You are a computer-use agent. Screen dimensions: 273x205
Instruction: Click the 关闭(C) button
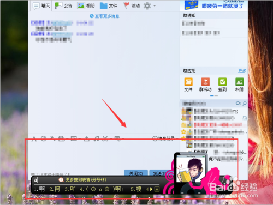[136, 173]
